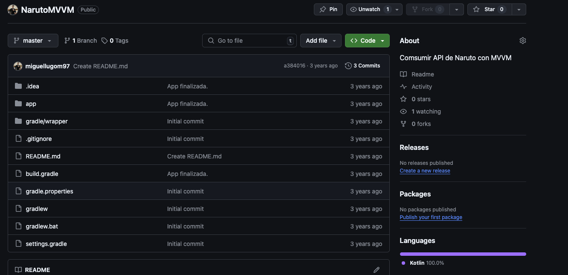Click file icon next to .gitignore
This screenshot has height=275, width=568.
pos(18,139)
